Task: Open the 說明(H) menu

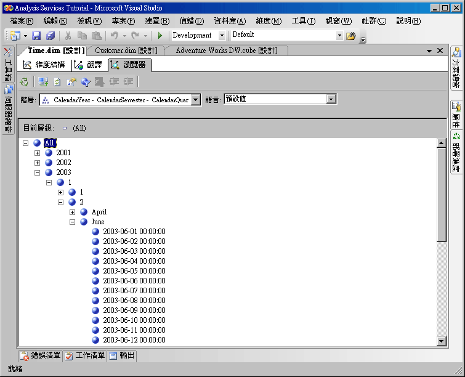Action: pos(408,21)
